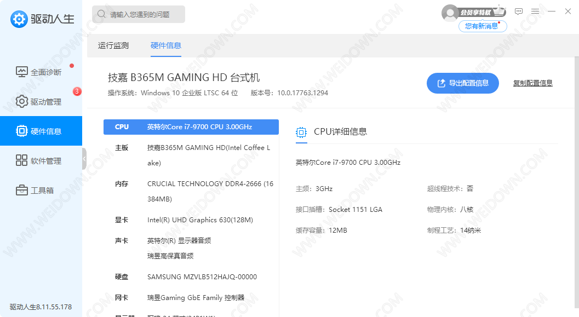579x317 pixels.
Task: Click the 复制配置信息 link
Action: click(532, 83)
